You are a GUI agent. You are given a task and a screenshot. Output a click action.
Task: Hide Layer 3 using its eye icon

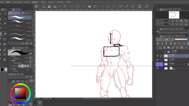coord(157,56)
